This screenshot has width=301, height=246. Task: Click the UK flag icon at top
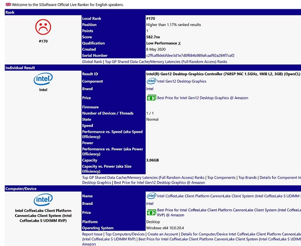pos(8,4)
